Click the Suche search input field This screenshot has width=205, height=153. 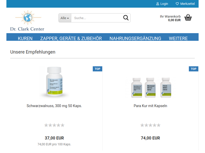click(97, 18)
